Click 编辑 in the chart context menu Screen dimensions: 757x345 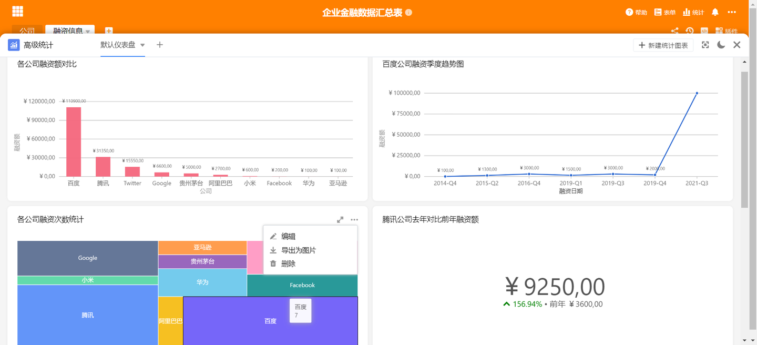point(288,236)
